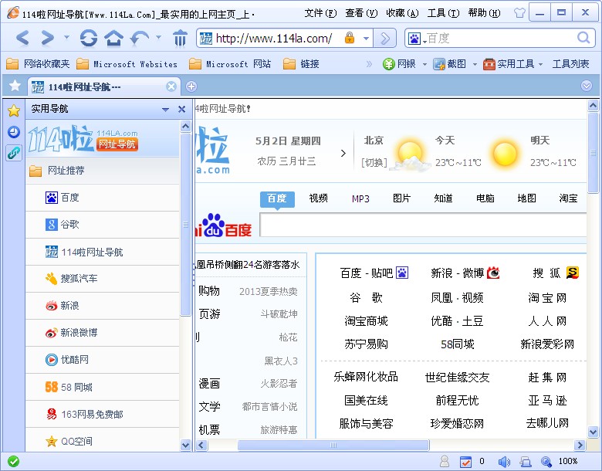Screen dimensions: 602x471
Task: Toggle the speaker mute icon in the status bar
Action: coord(504,462)
